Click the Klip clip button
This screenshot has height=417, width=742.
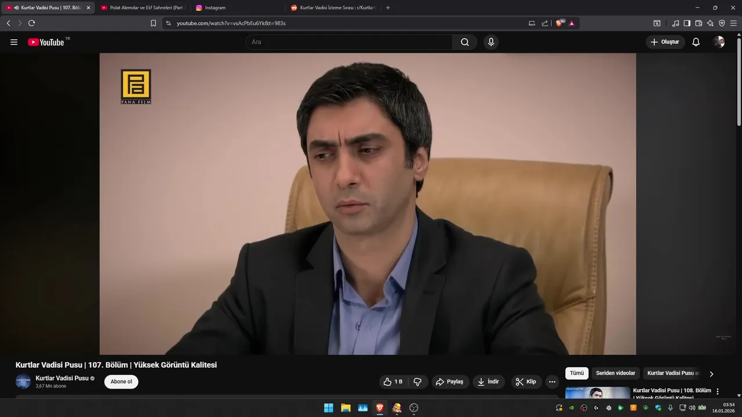pos(526,382)
